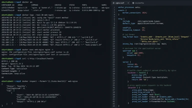Click the '"ExitCode": 0' JSON line
192x108 pixels.
23,99
